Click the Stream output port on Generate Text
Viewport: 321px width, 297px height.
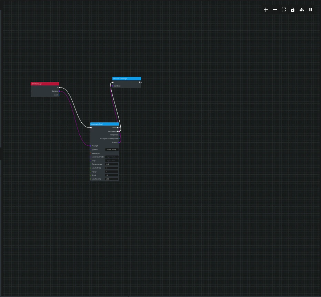pos(119,142)
